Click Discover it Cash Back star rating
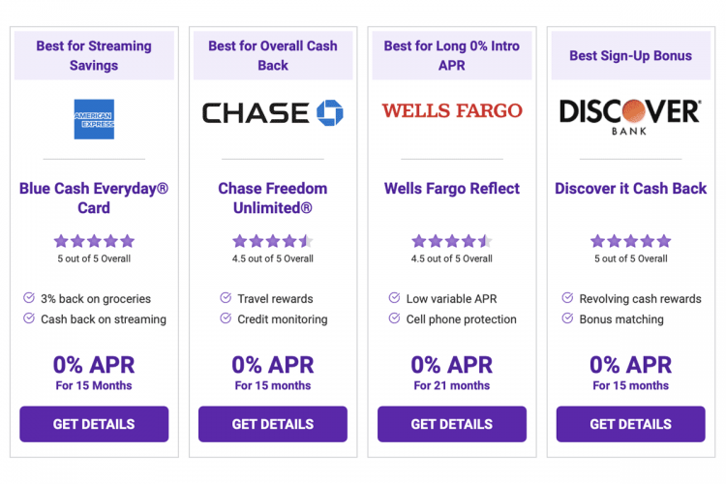Viewport: 726px width, 484px height. click(x=630, y=241)
